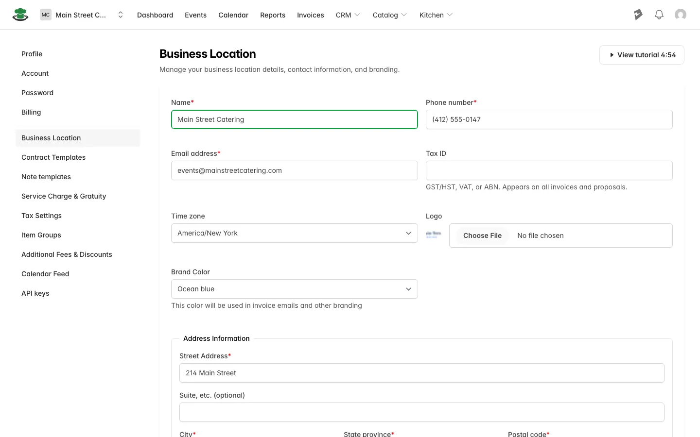700x437 pixels.
Task: Open Item Groups in the sidebar
Action: pyautogui.click(x=78, y=235)
